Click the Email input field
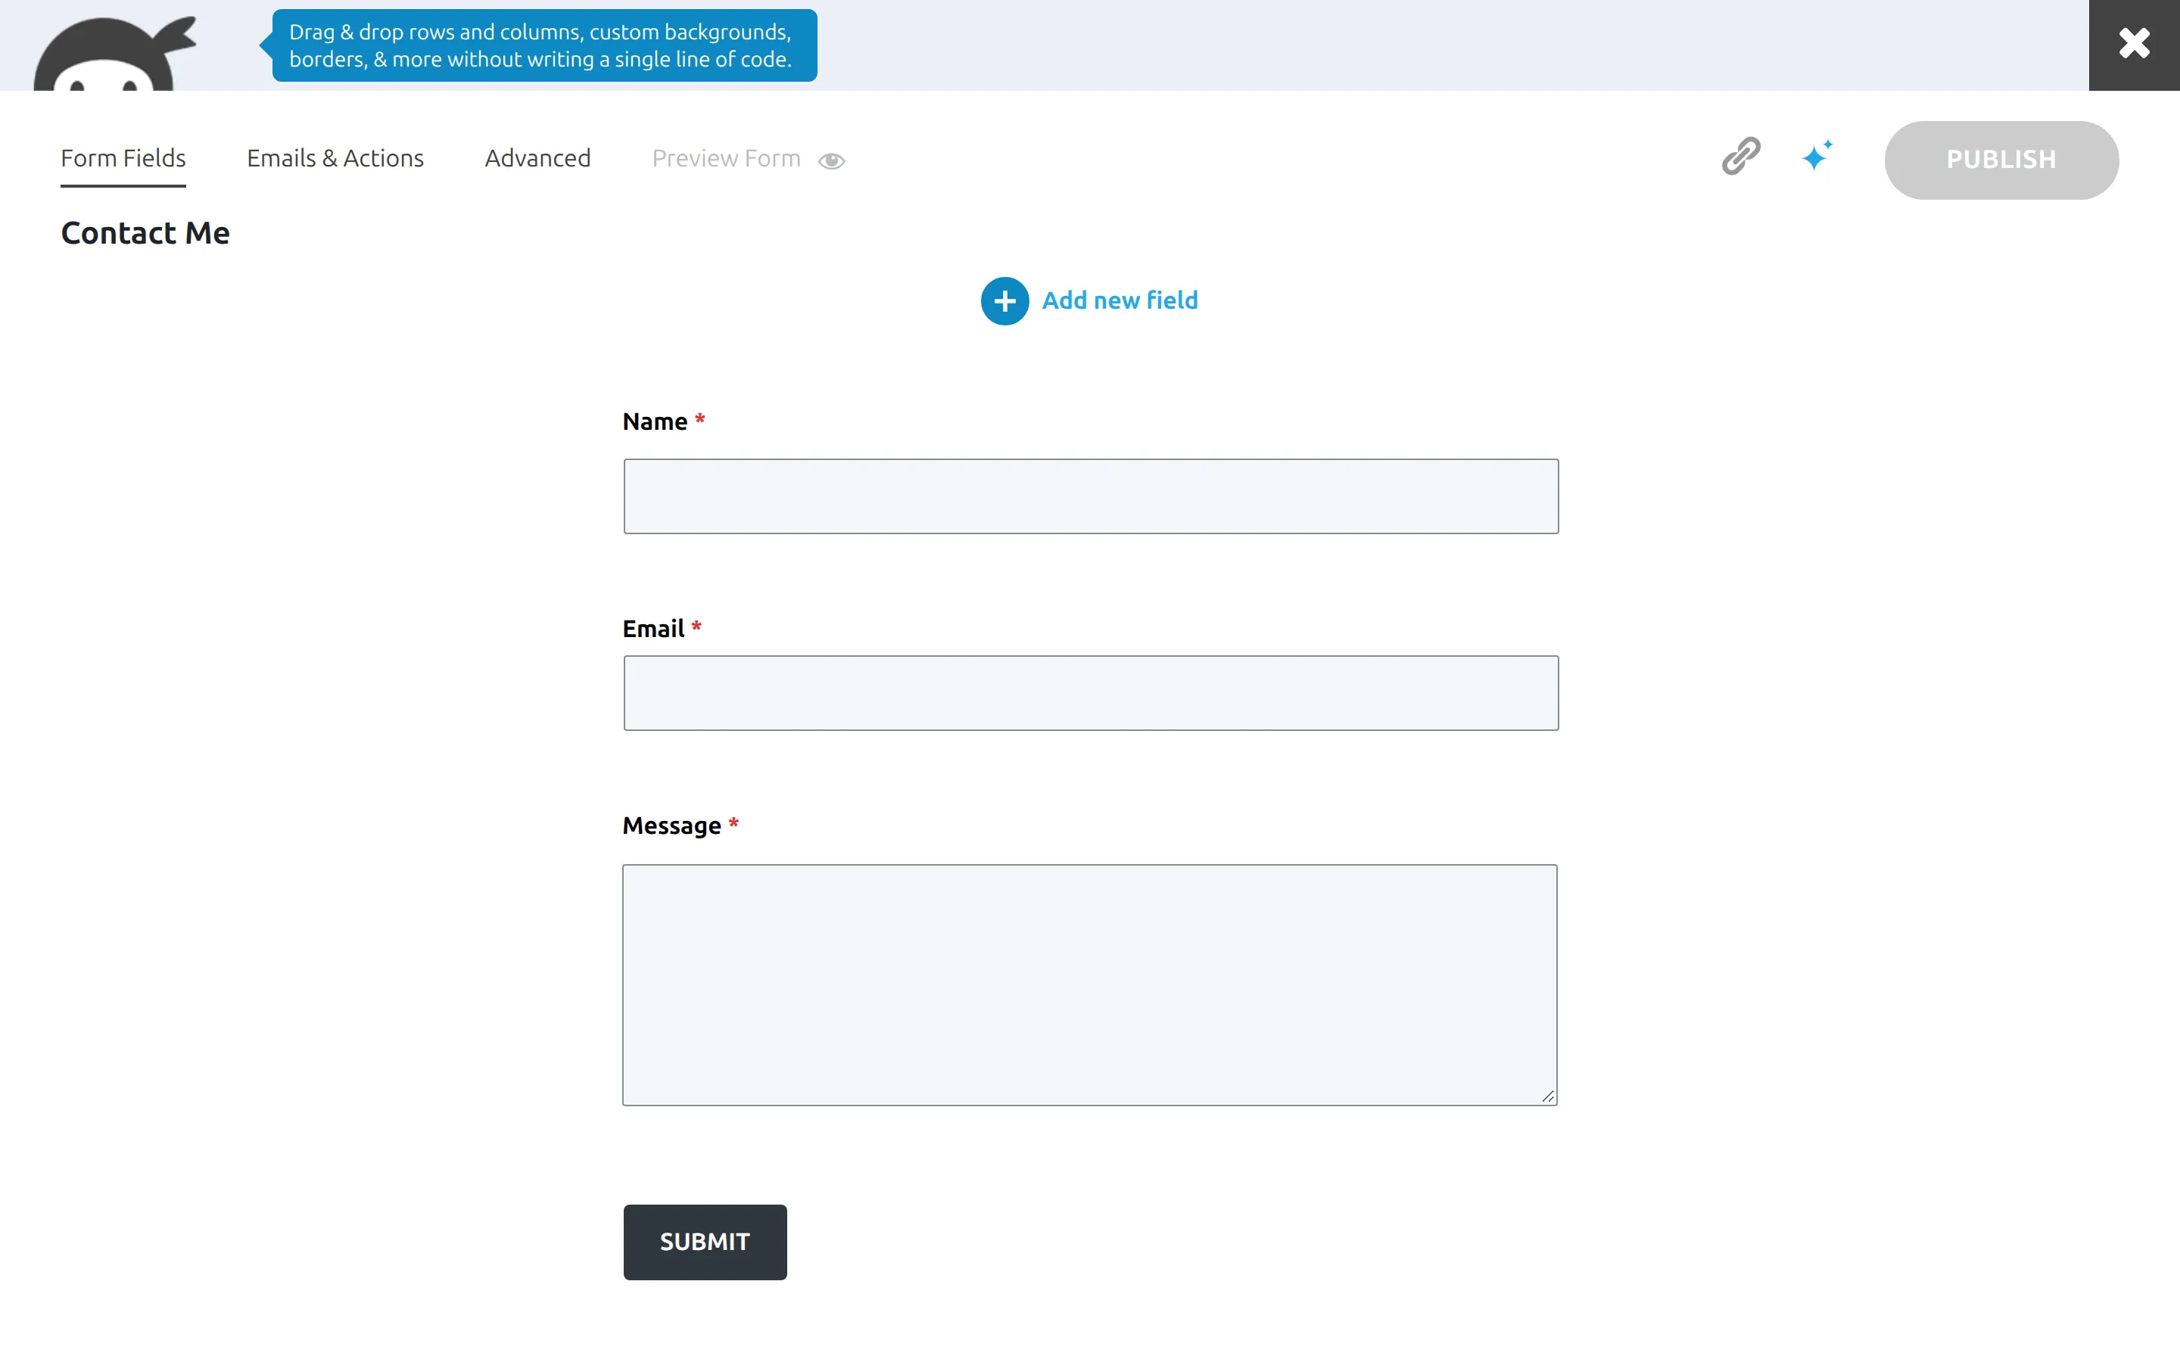Image resolution: width=2180 pixels, height=1362 pixels. point(1090,692)
